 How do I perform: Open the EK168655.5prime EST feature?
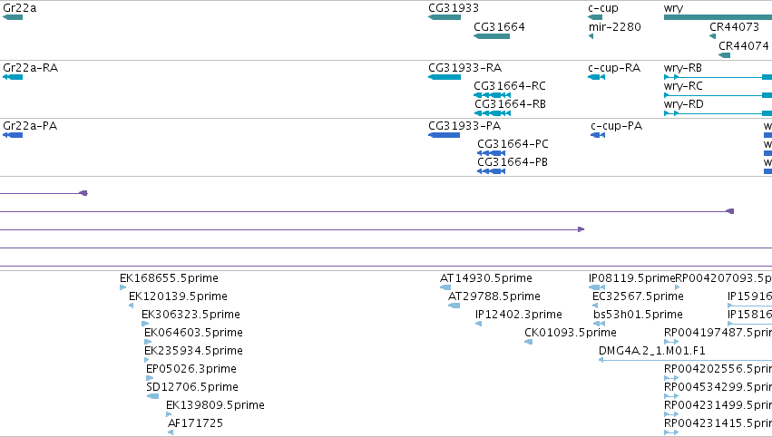click(123, 287)
